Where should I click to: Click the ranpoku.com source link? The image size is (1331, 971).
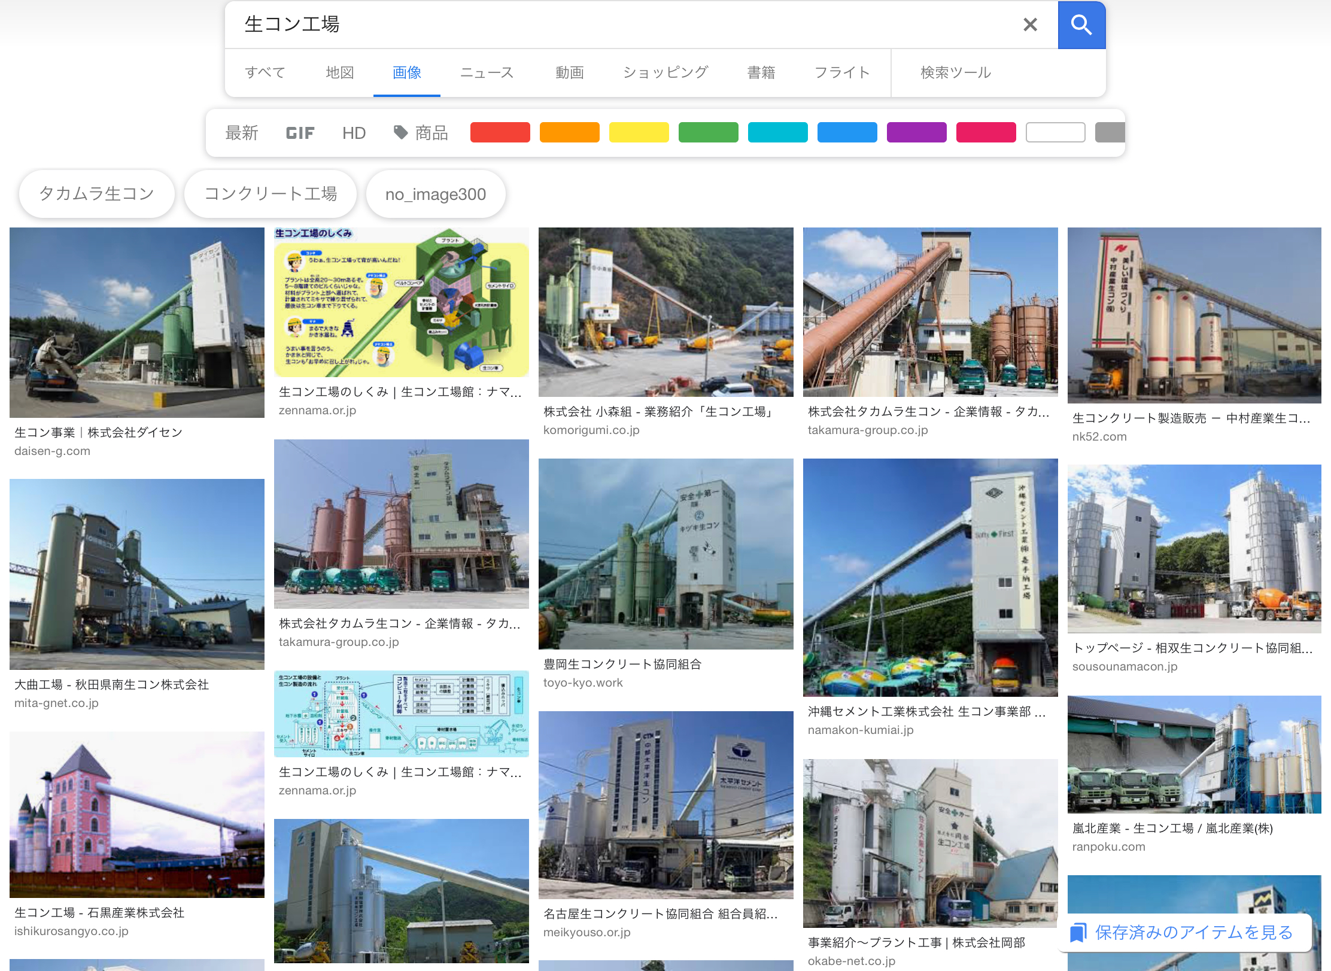(x=1109, y=847)
